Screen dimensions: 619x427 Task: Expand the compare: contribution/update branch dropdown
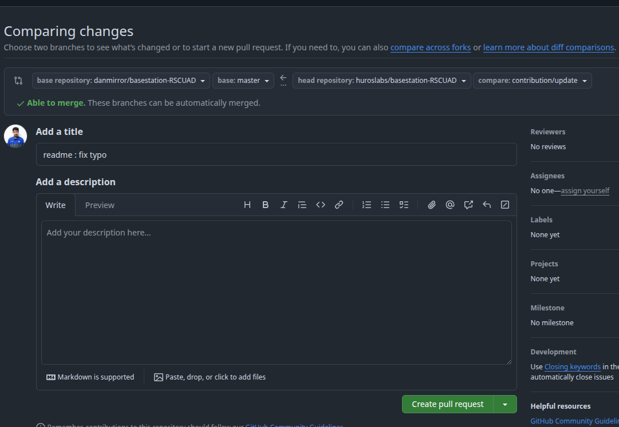click(532, 81)
